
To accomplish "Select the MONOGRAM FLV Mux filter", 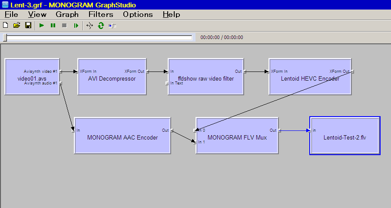I will pyautogui.click(x=237, y=136).
